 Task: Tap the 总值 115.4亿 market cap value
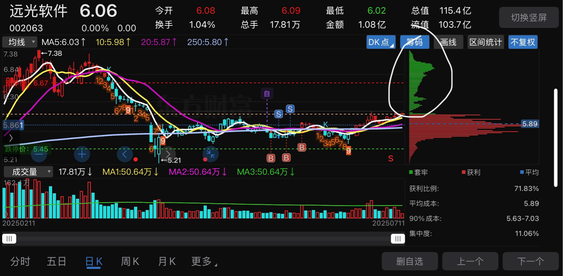[455, 11]
